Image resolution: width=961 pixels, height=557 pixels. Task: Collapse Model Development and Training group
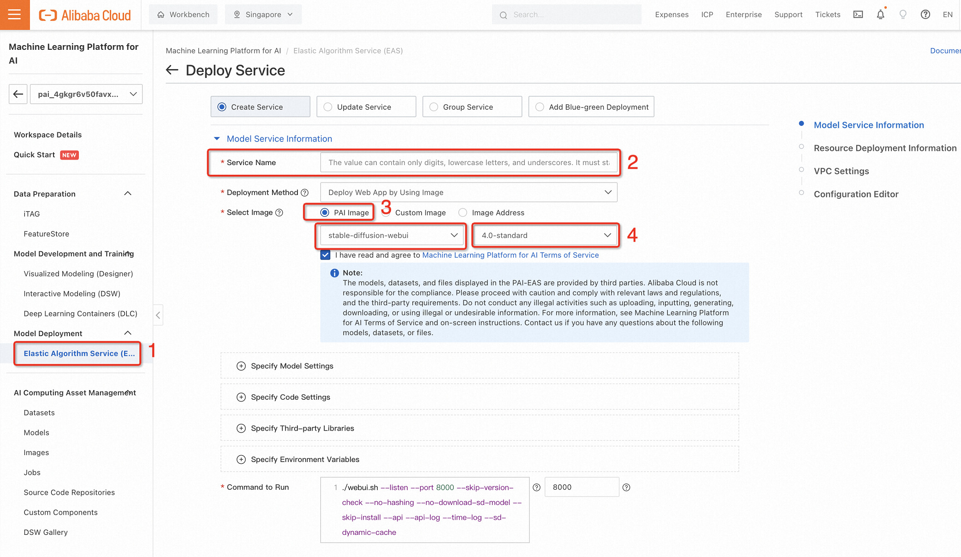click(x=128, y=254)
